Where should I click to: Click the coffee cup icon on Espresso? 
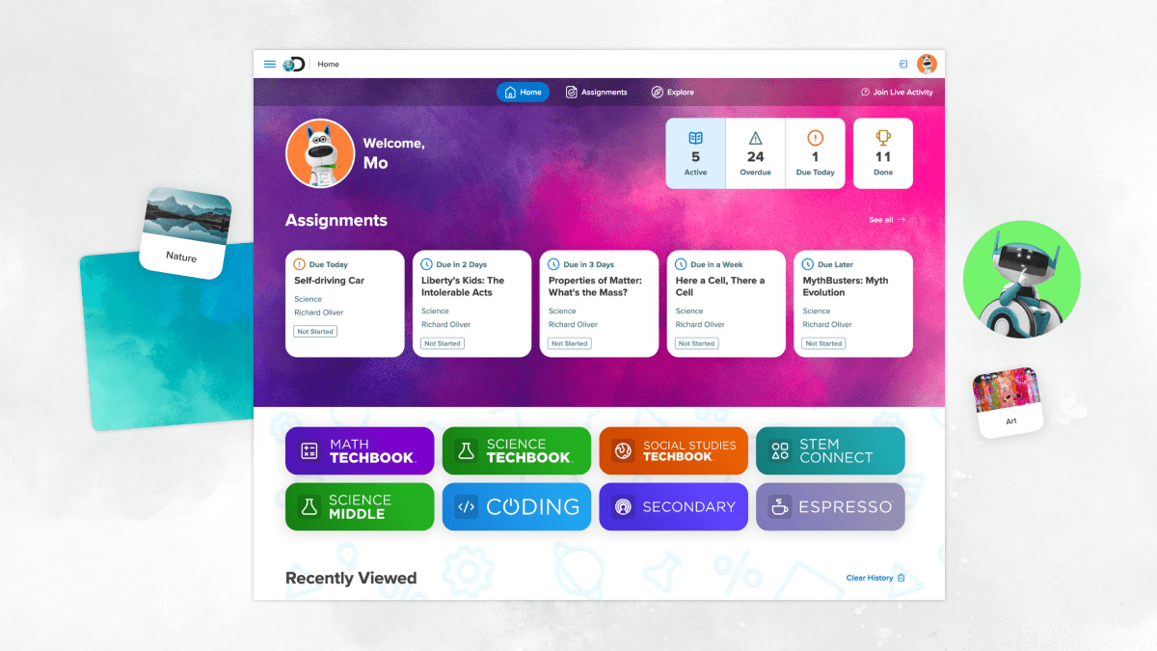point(780,506)
